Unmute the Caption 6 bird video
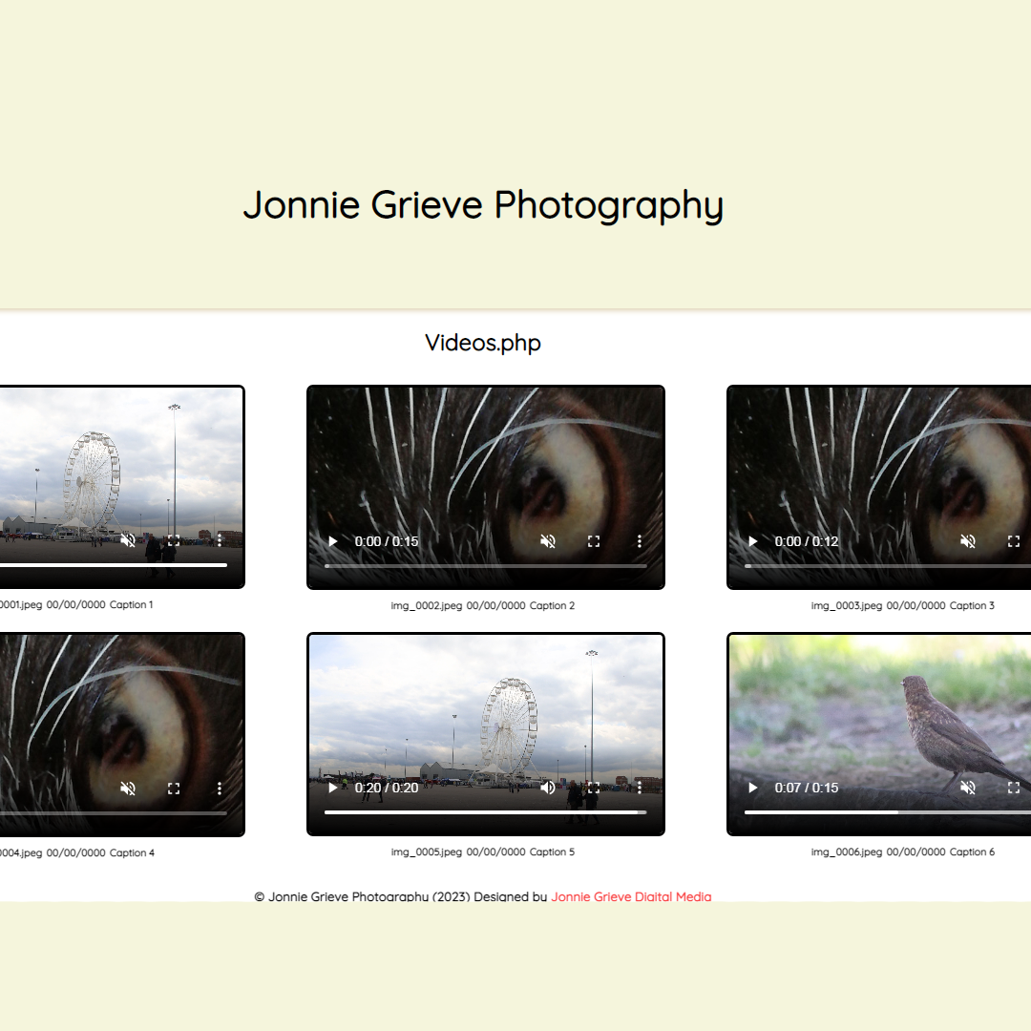 click(968, 788)
